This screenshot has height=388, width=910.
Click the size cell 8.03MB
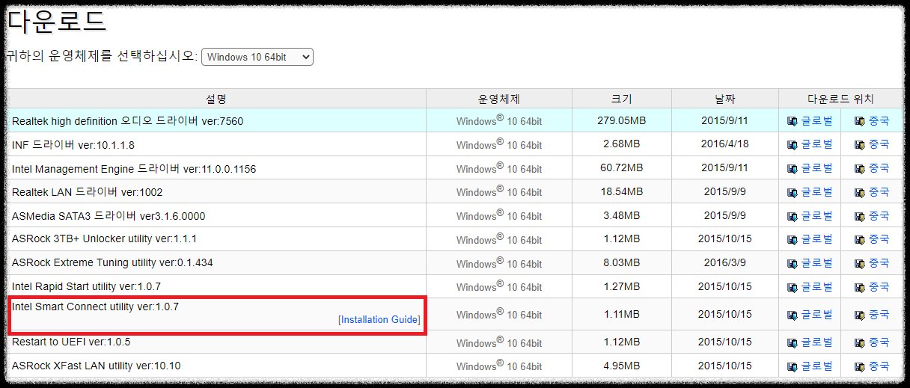(622, 263)
